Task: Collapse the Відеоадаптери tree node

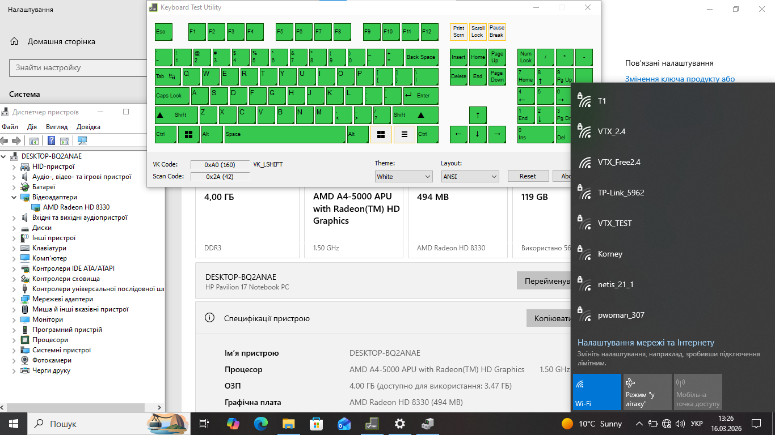Action: (x=14, y=197)
